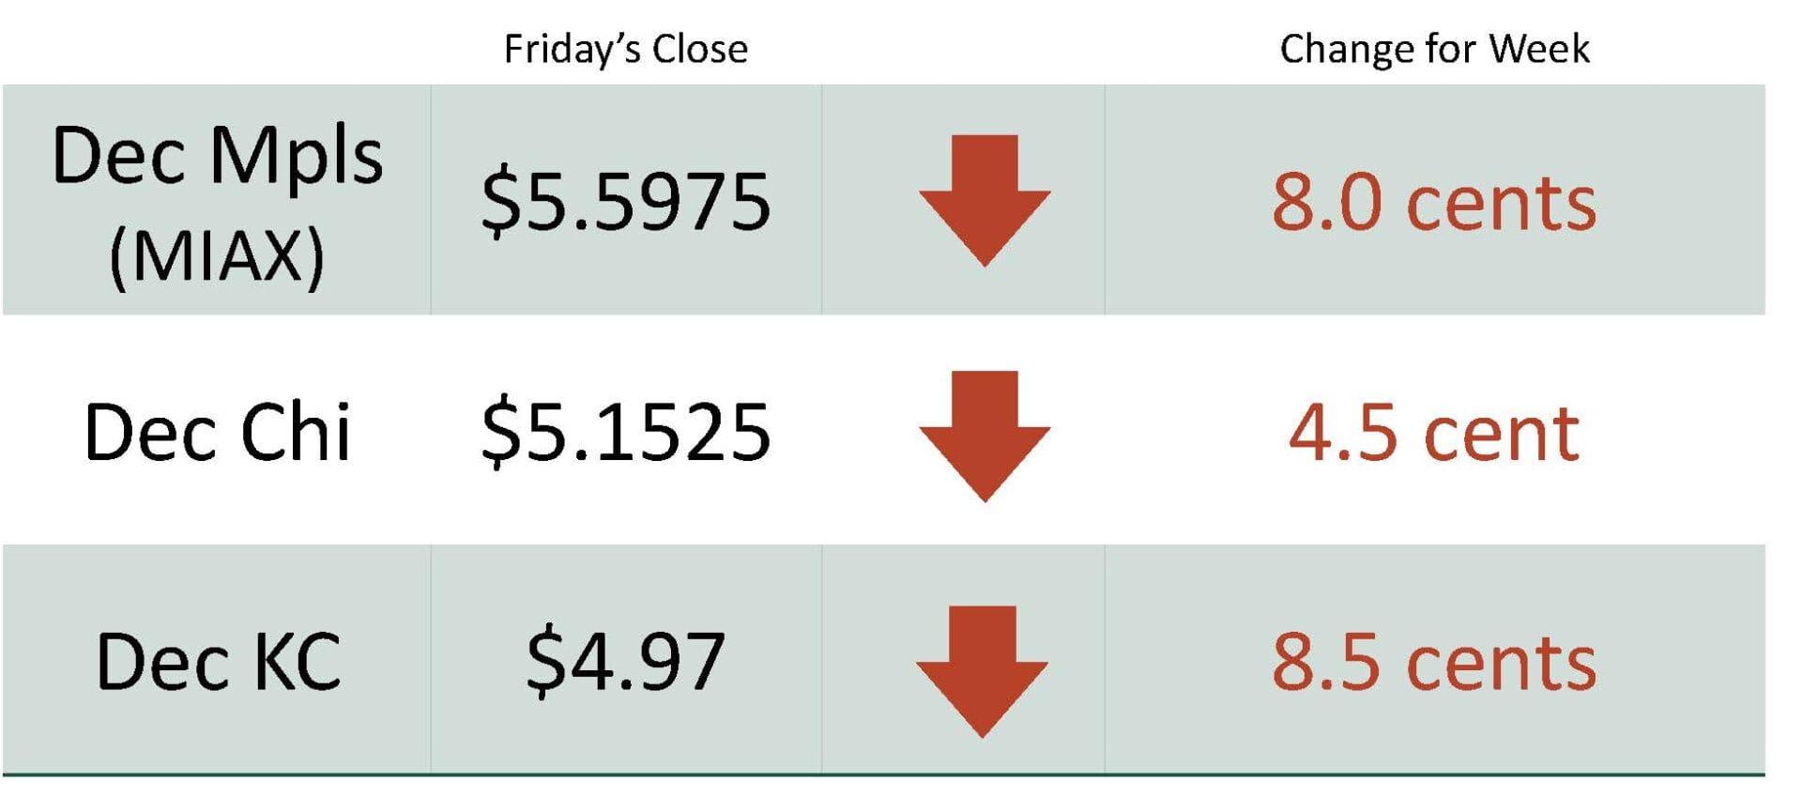Click the red down arrow for Dec KC
The height and width of the screenshot is (797, 1802).
click(982, 669)
